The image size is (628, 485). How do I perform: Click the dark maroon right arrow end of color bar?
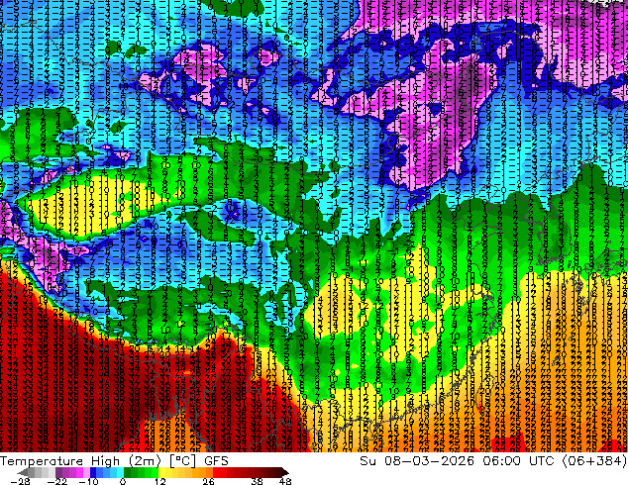284,472
